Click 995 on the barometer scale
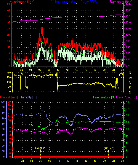 tap(128, 41)
